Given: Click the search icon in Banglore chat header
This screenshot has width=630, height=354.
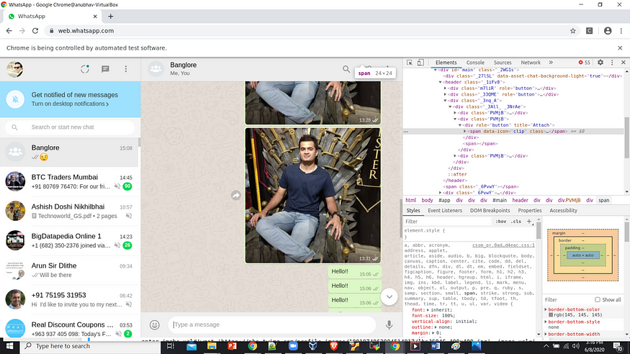Looking at the screenshot, I should click(x=346, y=69).
